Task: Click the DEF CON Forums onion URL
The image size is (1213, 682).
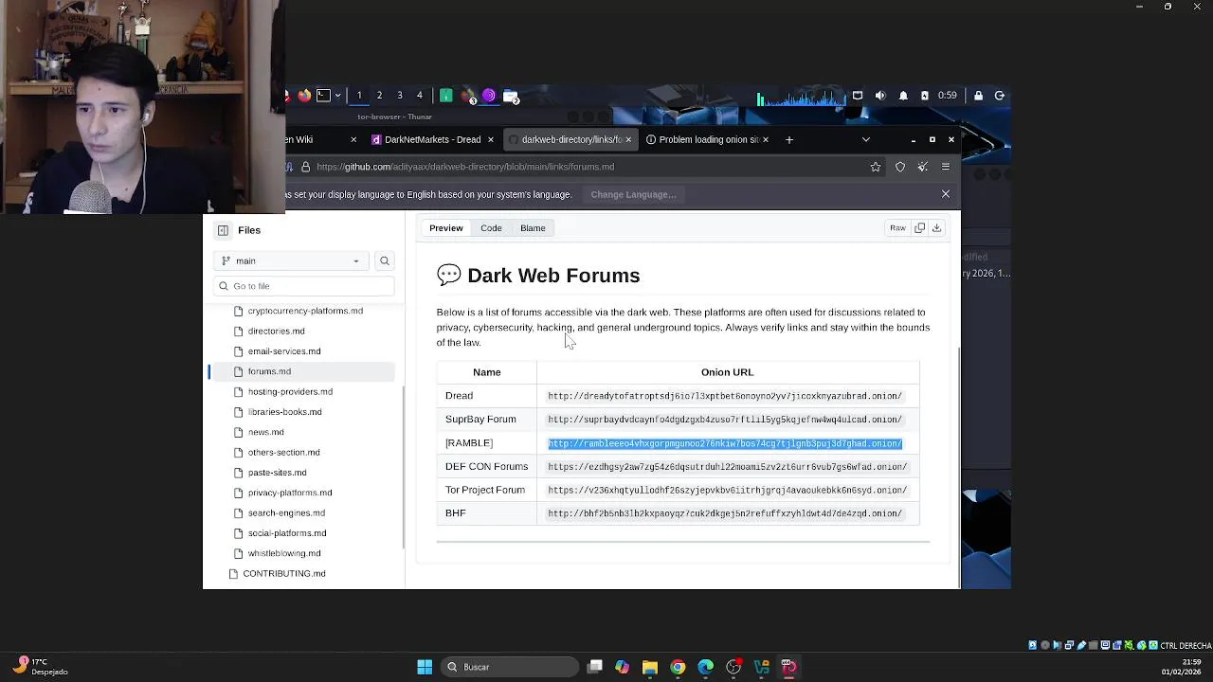Action: [x=728, y=467]
